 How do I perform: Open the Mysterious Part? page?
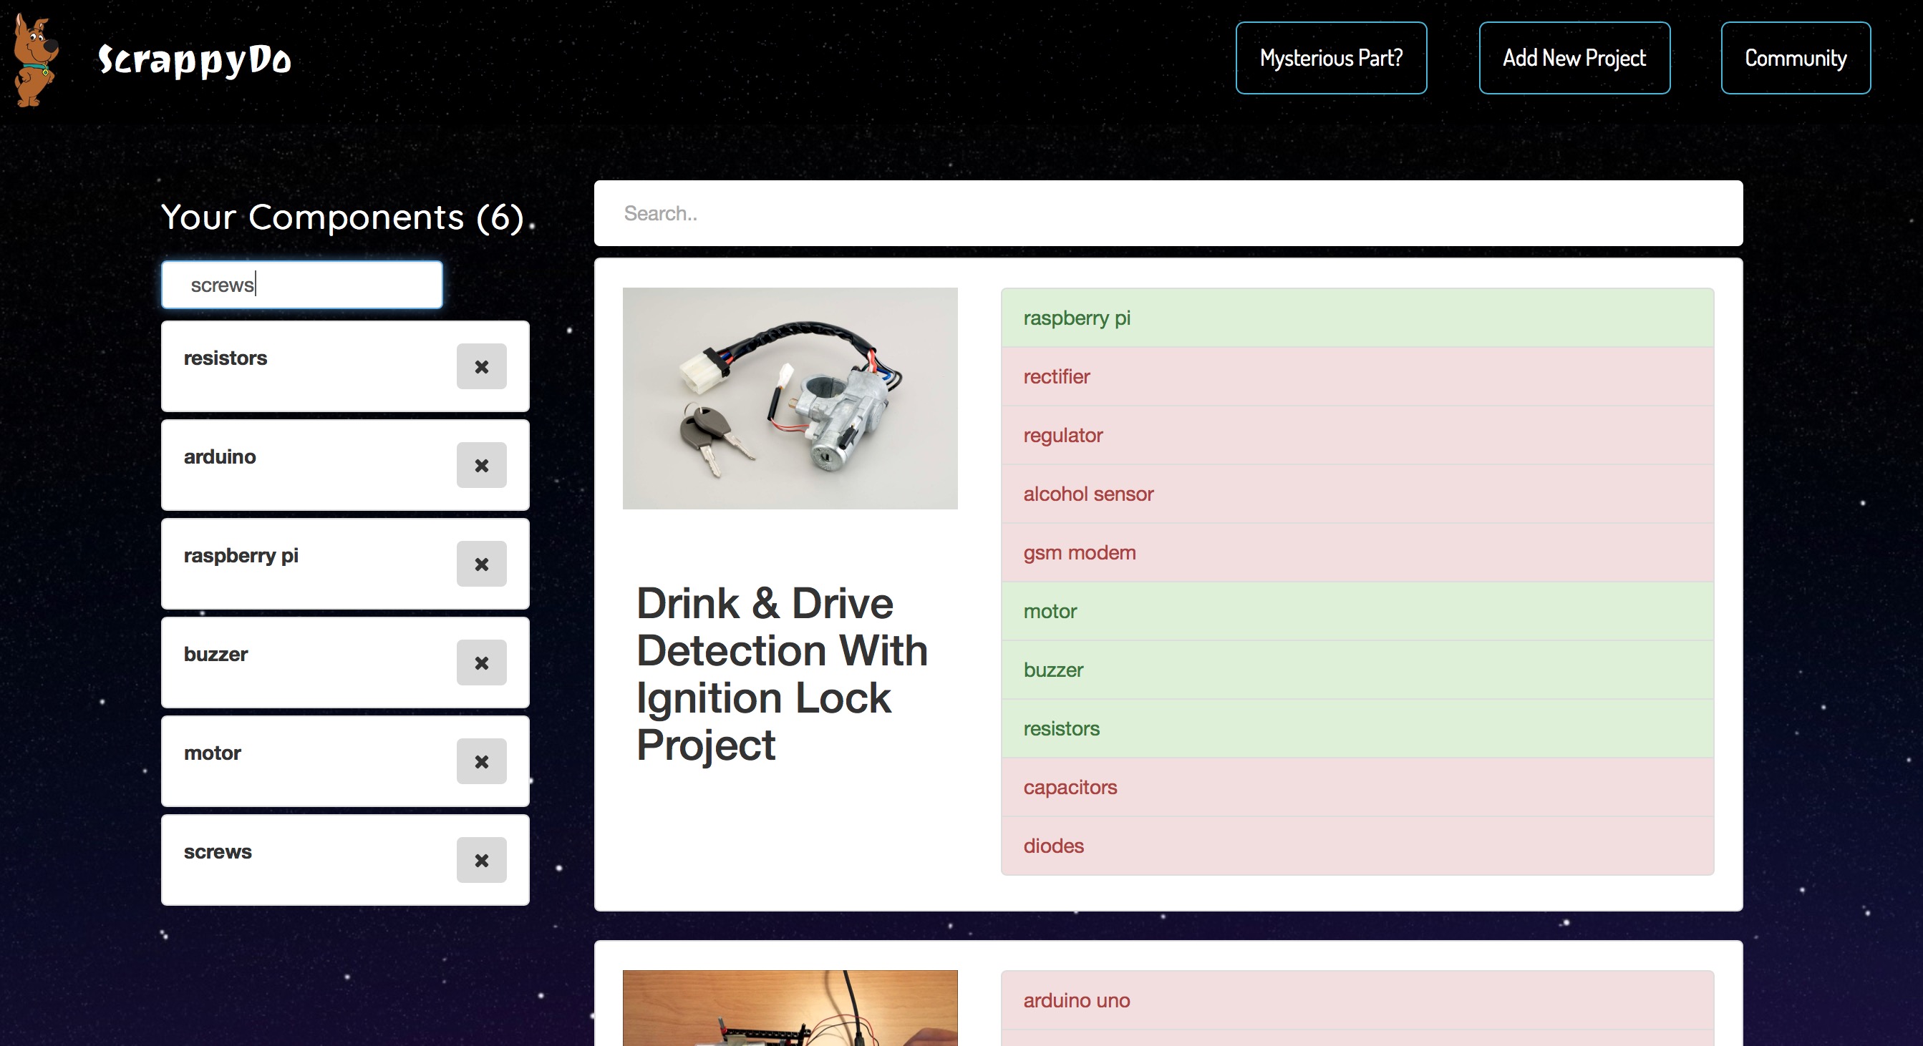click(x=1331, y=58)
